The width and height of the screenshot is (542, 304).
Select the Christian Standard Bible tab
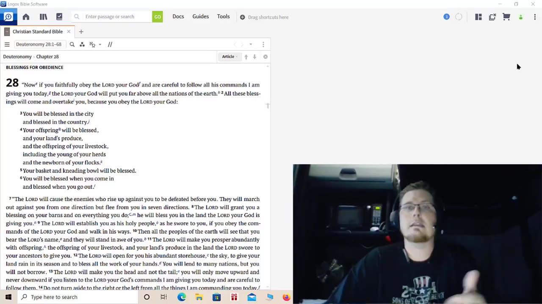tap(37, 32)
